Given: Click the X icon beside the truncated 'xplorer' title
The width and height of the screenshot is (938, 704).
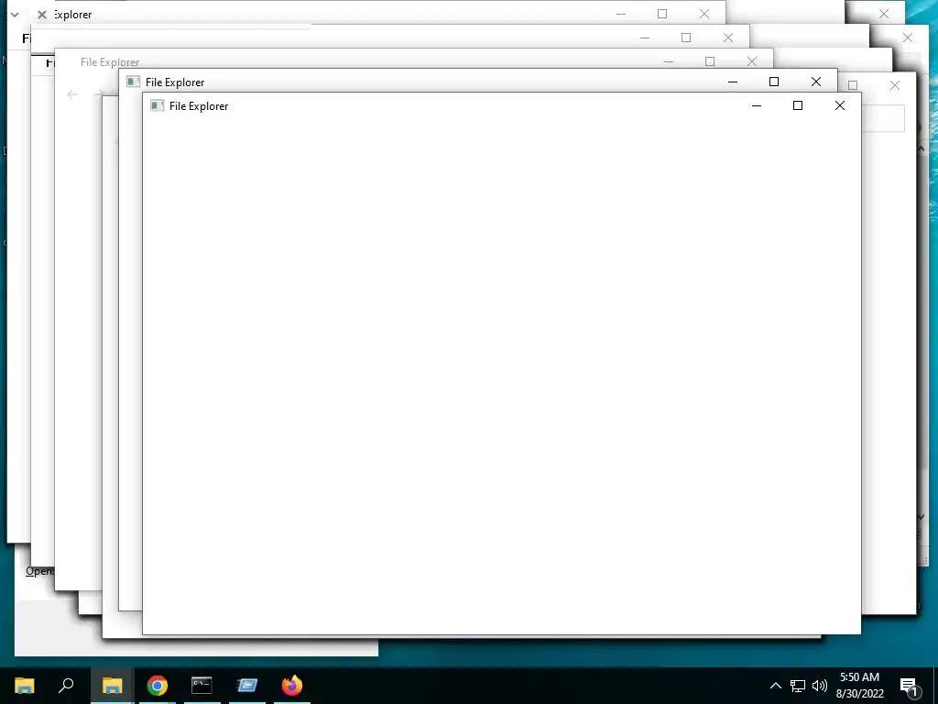Looking at the screenshot, I should click(42, 15).
